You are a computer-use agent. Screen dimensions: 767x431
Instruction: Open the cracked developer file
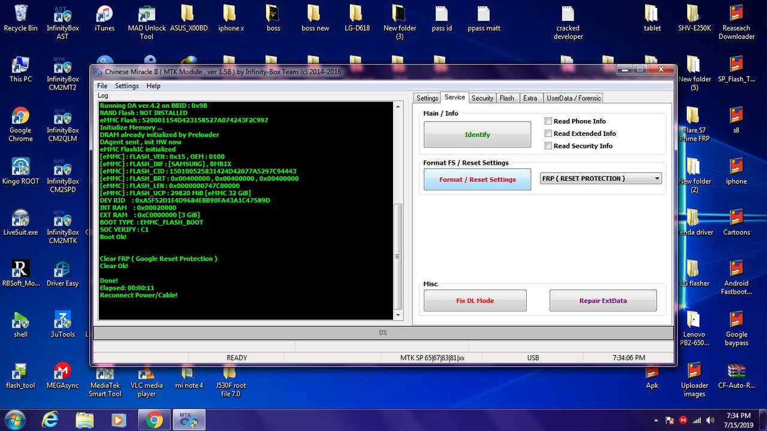tap(568, 23)
